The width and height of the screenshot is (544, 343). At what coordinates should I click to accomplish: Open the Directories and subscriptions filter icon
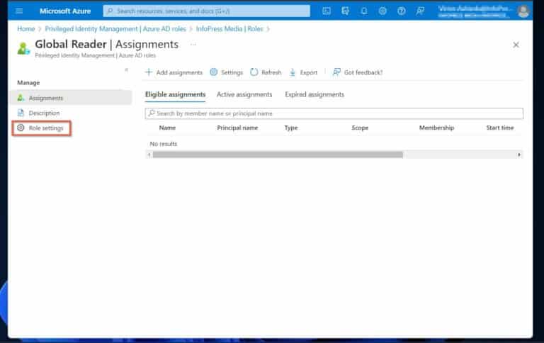345,11
